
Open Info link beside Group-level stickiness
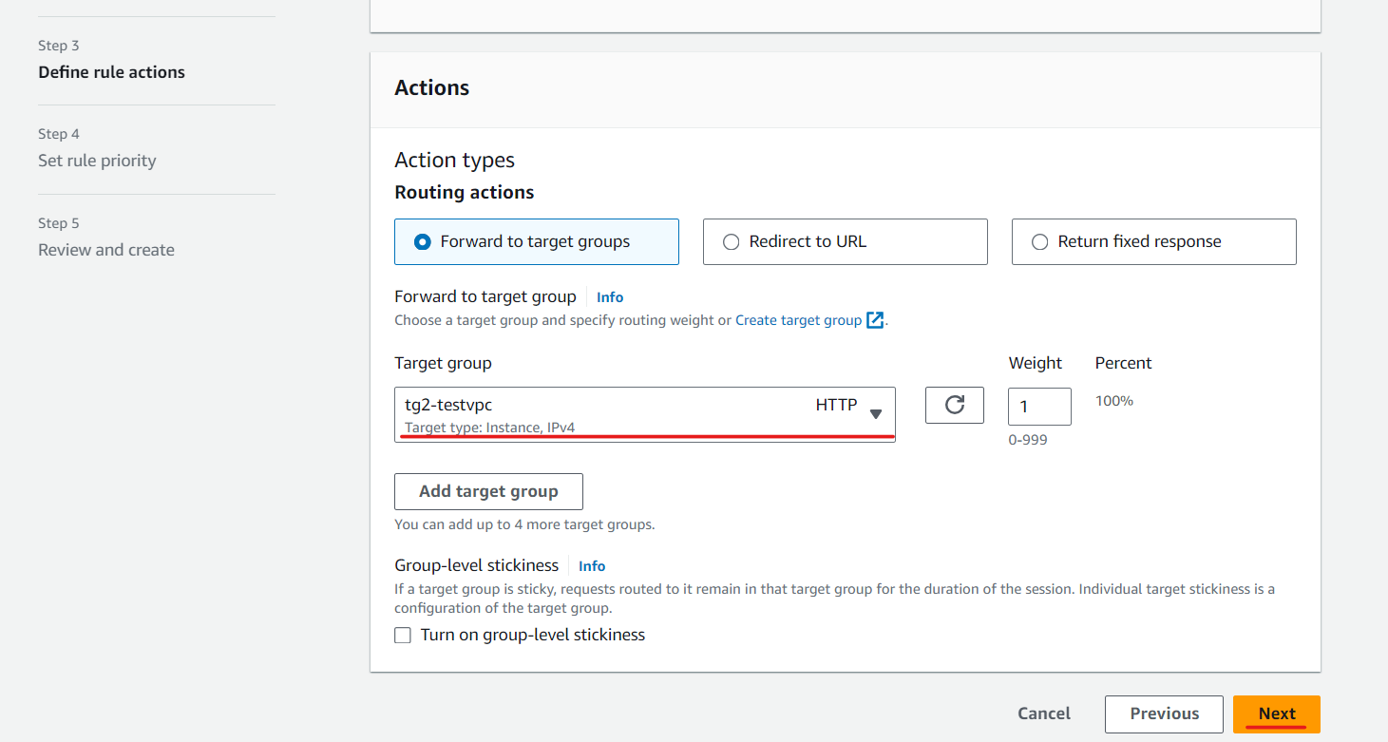click(x=592, y=566)
